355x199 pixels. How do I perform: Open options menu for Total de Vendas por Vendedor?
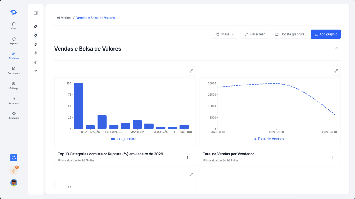(333, 158)
